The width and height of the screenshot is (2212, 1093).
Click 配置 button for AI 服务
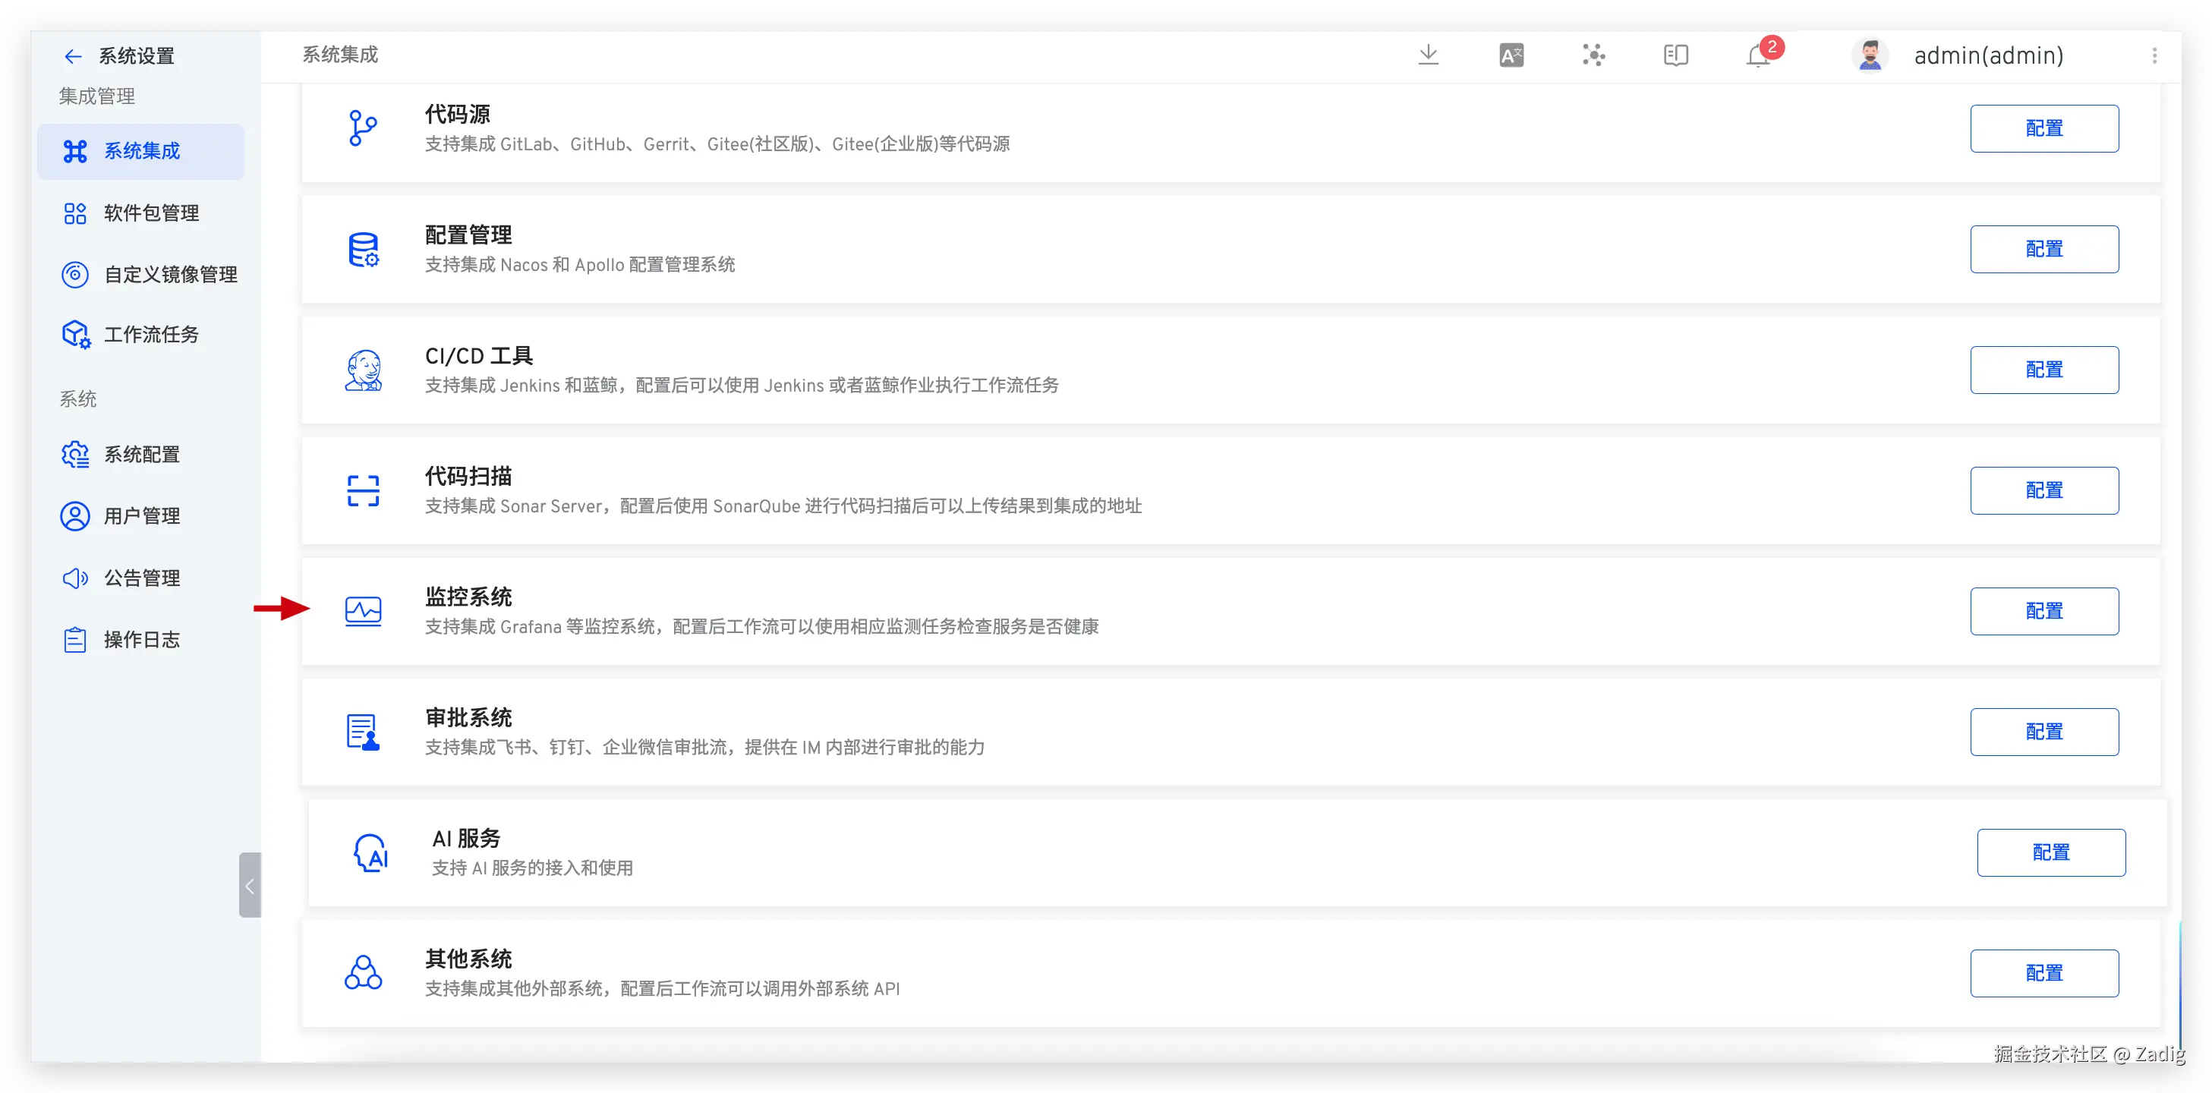point(2050,852)
